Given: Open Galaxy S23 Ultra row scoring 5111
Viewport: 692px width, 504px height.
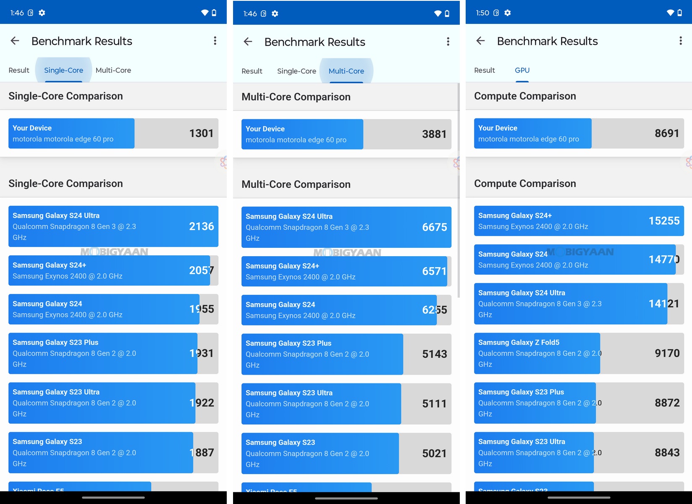Looking at the screenshot, I should tap(346, 404).
